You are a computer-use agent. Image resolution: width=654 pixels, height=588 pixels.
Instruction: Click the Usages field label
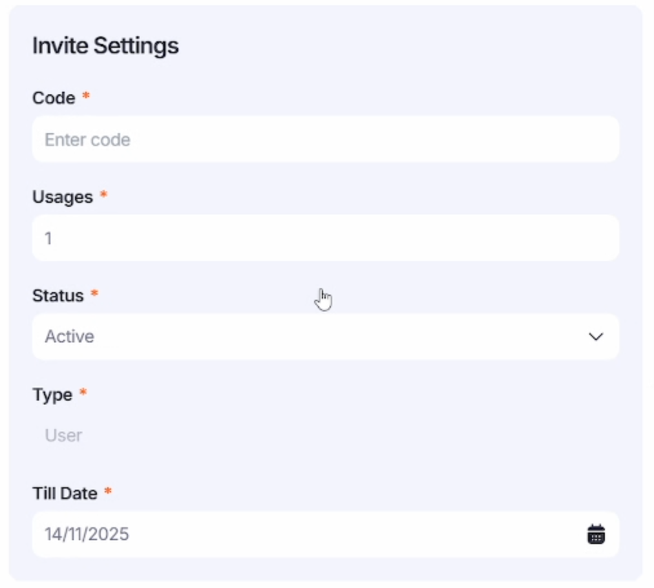click(63, 197)
